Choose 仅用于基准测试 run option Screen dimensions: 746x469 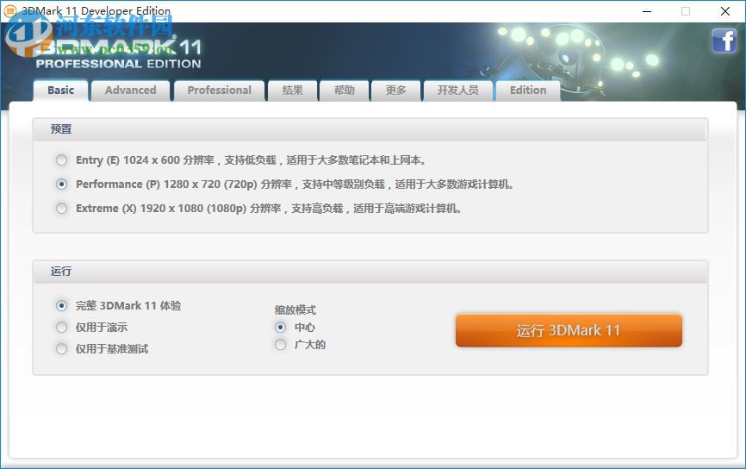(61, 349)
